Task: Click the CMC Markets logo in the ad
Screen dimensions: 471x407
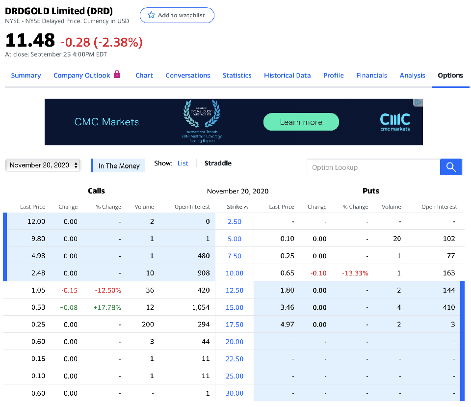Action: click(395, 121)
